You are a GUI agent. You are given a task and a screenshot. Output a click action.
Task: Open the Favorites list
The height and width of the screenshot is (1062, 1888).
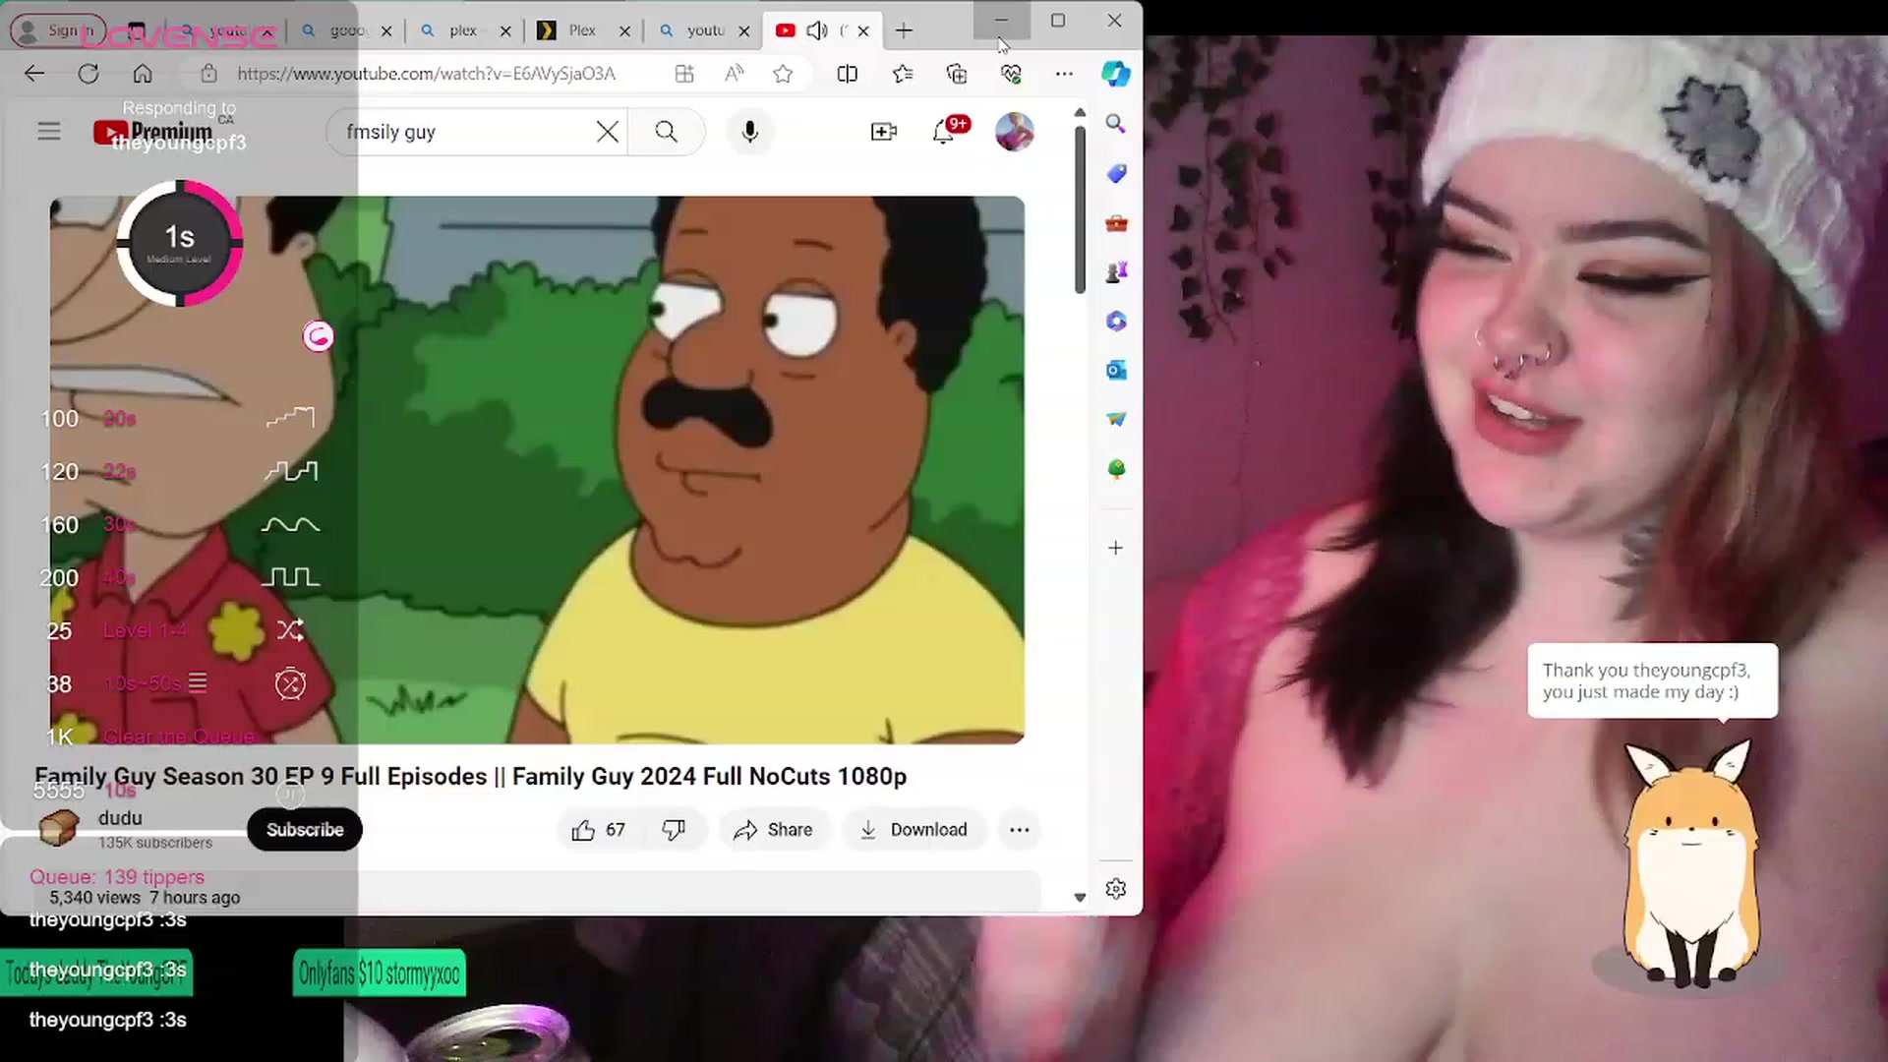(x=903, y=74)
